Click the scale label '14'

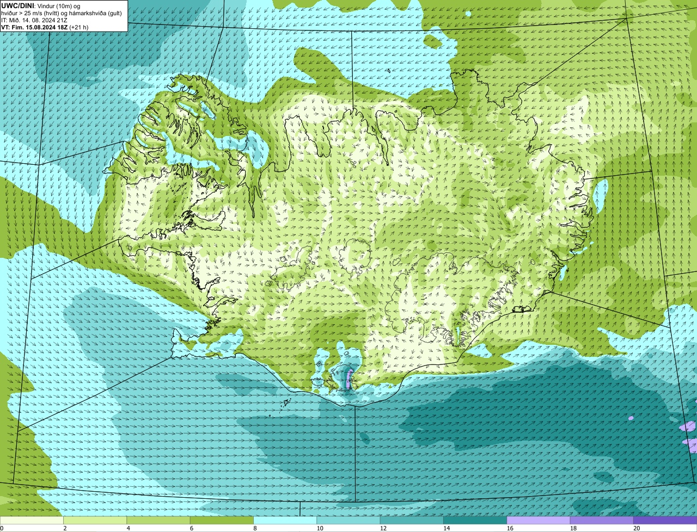[x=447, y=528]
